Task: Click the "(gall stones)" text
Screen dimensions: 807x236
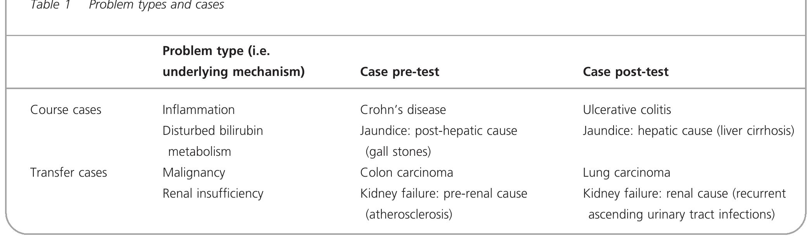Action: coord(398,152)
